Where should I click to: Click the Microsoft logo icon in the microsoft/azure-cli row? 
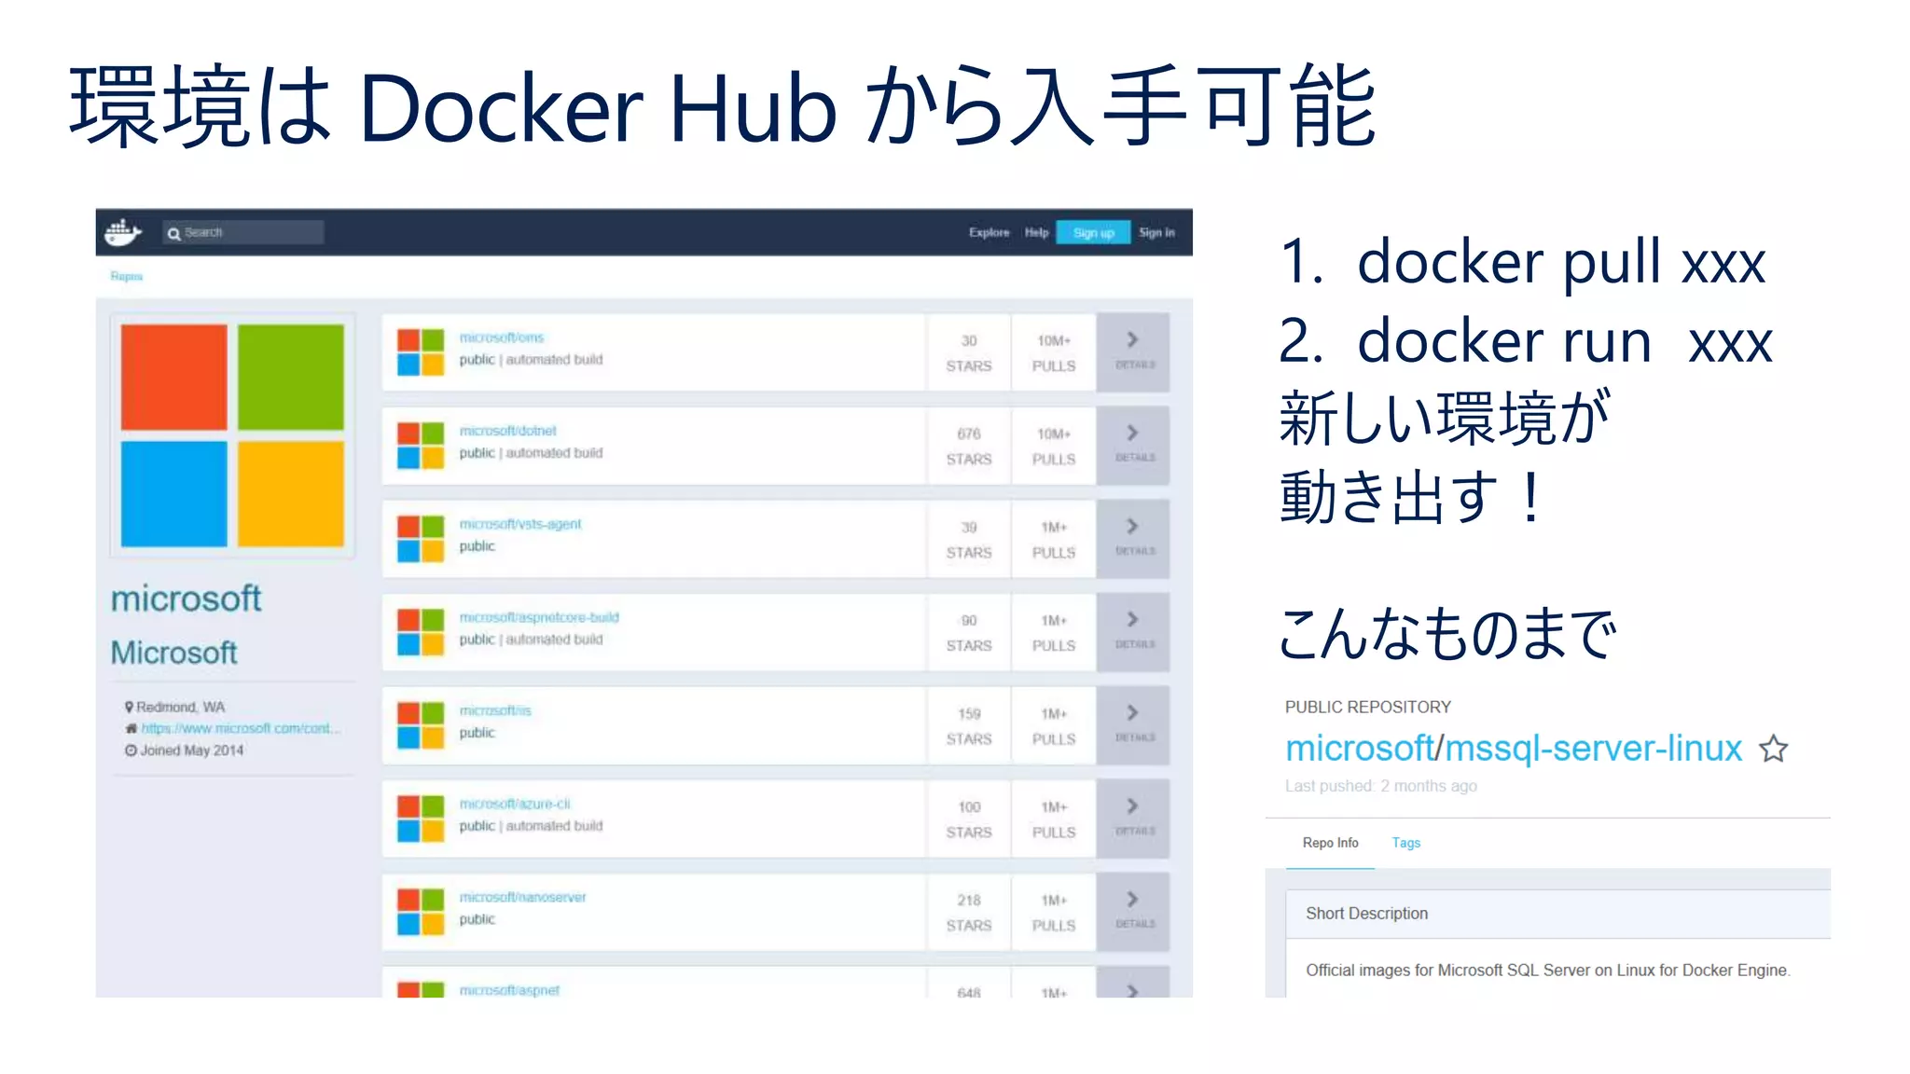pos(421,819)
